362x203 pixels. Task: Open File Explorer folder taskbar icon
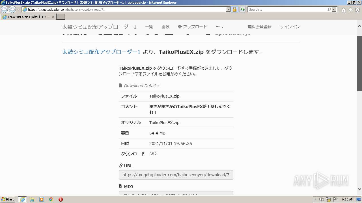pyautogui.click(x=32, y=199)
